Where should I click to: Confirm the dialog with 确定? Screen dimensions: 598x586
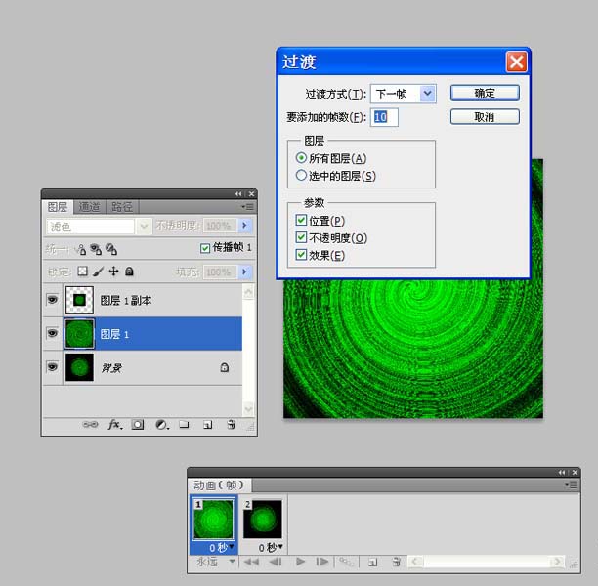pos(485,93)
